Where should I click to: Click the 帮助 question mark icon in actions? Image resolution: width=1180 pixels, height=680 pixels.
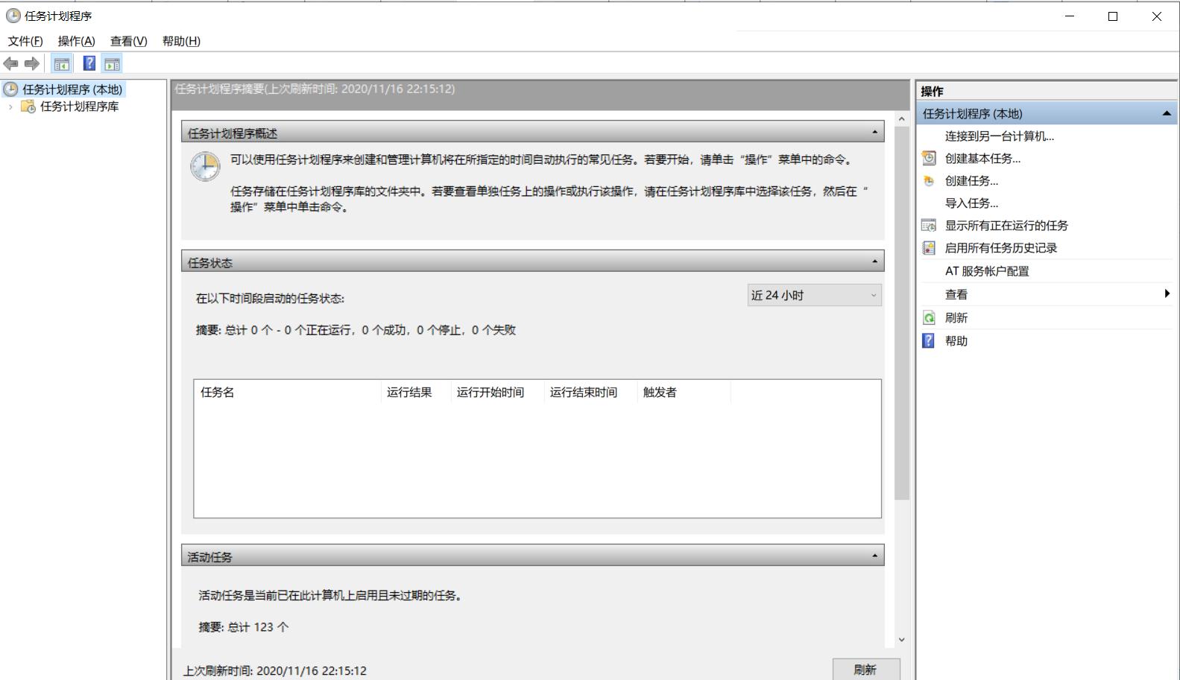pyautogui.click(x=929, y=340)
